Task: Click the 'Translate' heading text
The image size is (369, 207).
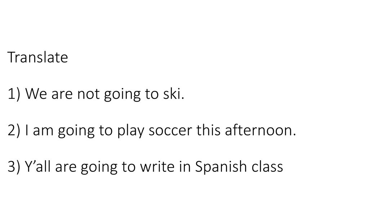Action: tap(37, 57)
